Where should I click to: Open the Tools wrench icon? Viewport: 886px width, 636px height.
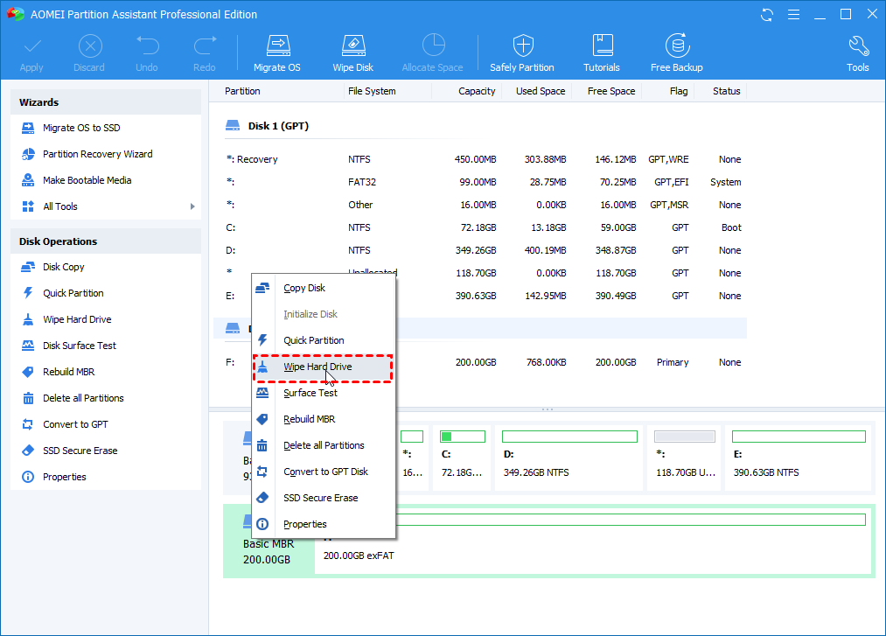click(x=857, y=52)
